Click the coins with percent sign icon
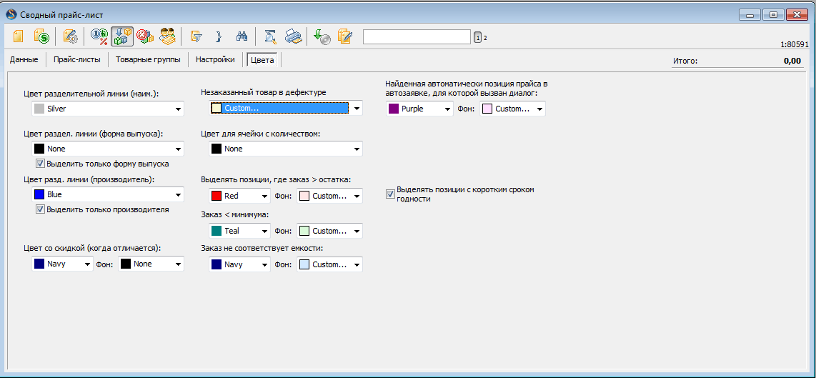 coord(99,37)
